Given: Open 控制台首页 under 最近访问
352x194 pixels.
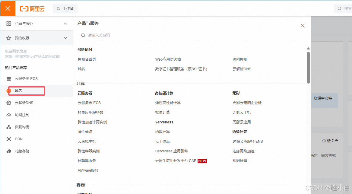Looking at the screenshot, I should [87, 59].
